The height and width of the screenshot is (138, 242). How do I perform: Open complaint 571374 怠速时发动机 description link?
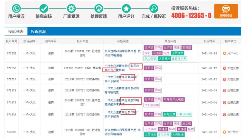point(122,90)
